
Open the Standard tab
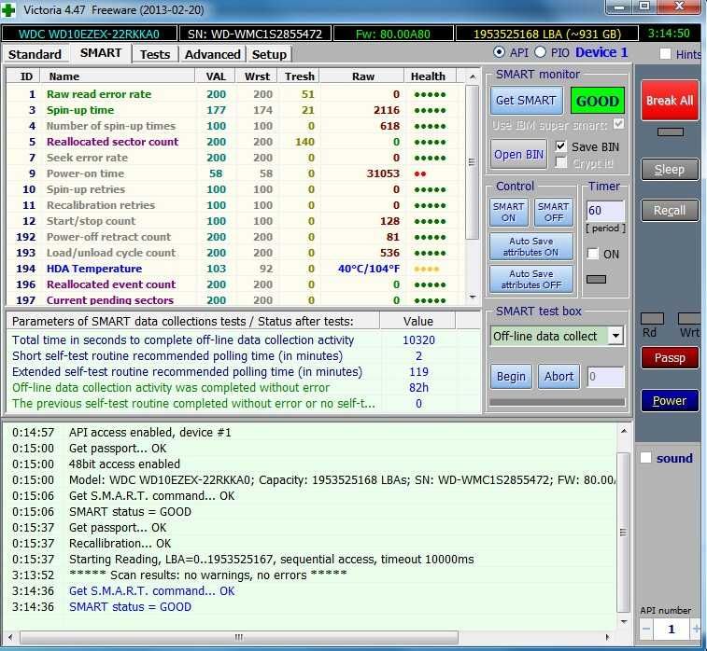[x=35, y=54]
